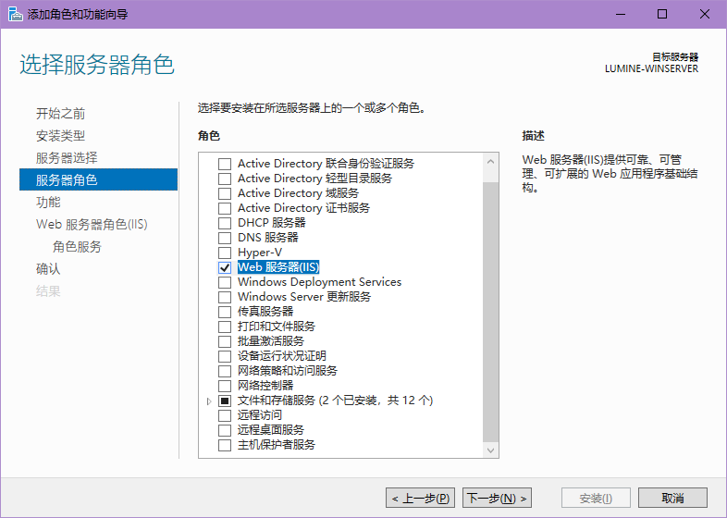Click the 下一步(N) button
Image resolution: width=727 pixels, height=518 pixels.
tap(497, 498)
